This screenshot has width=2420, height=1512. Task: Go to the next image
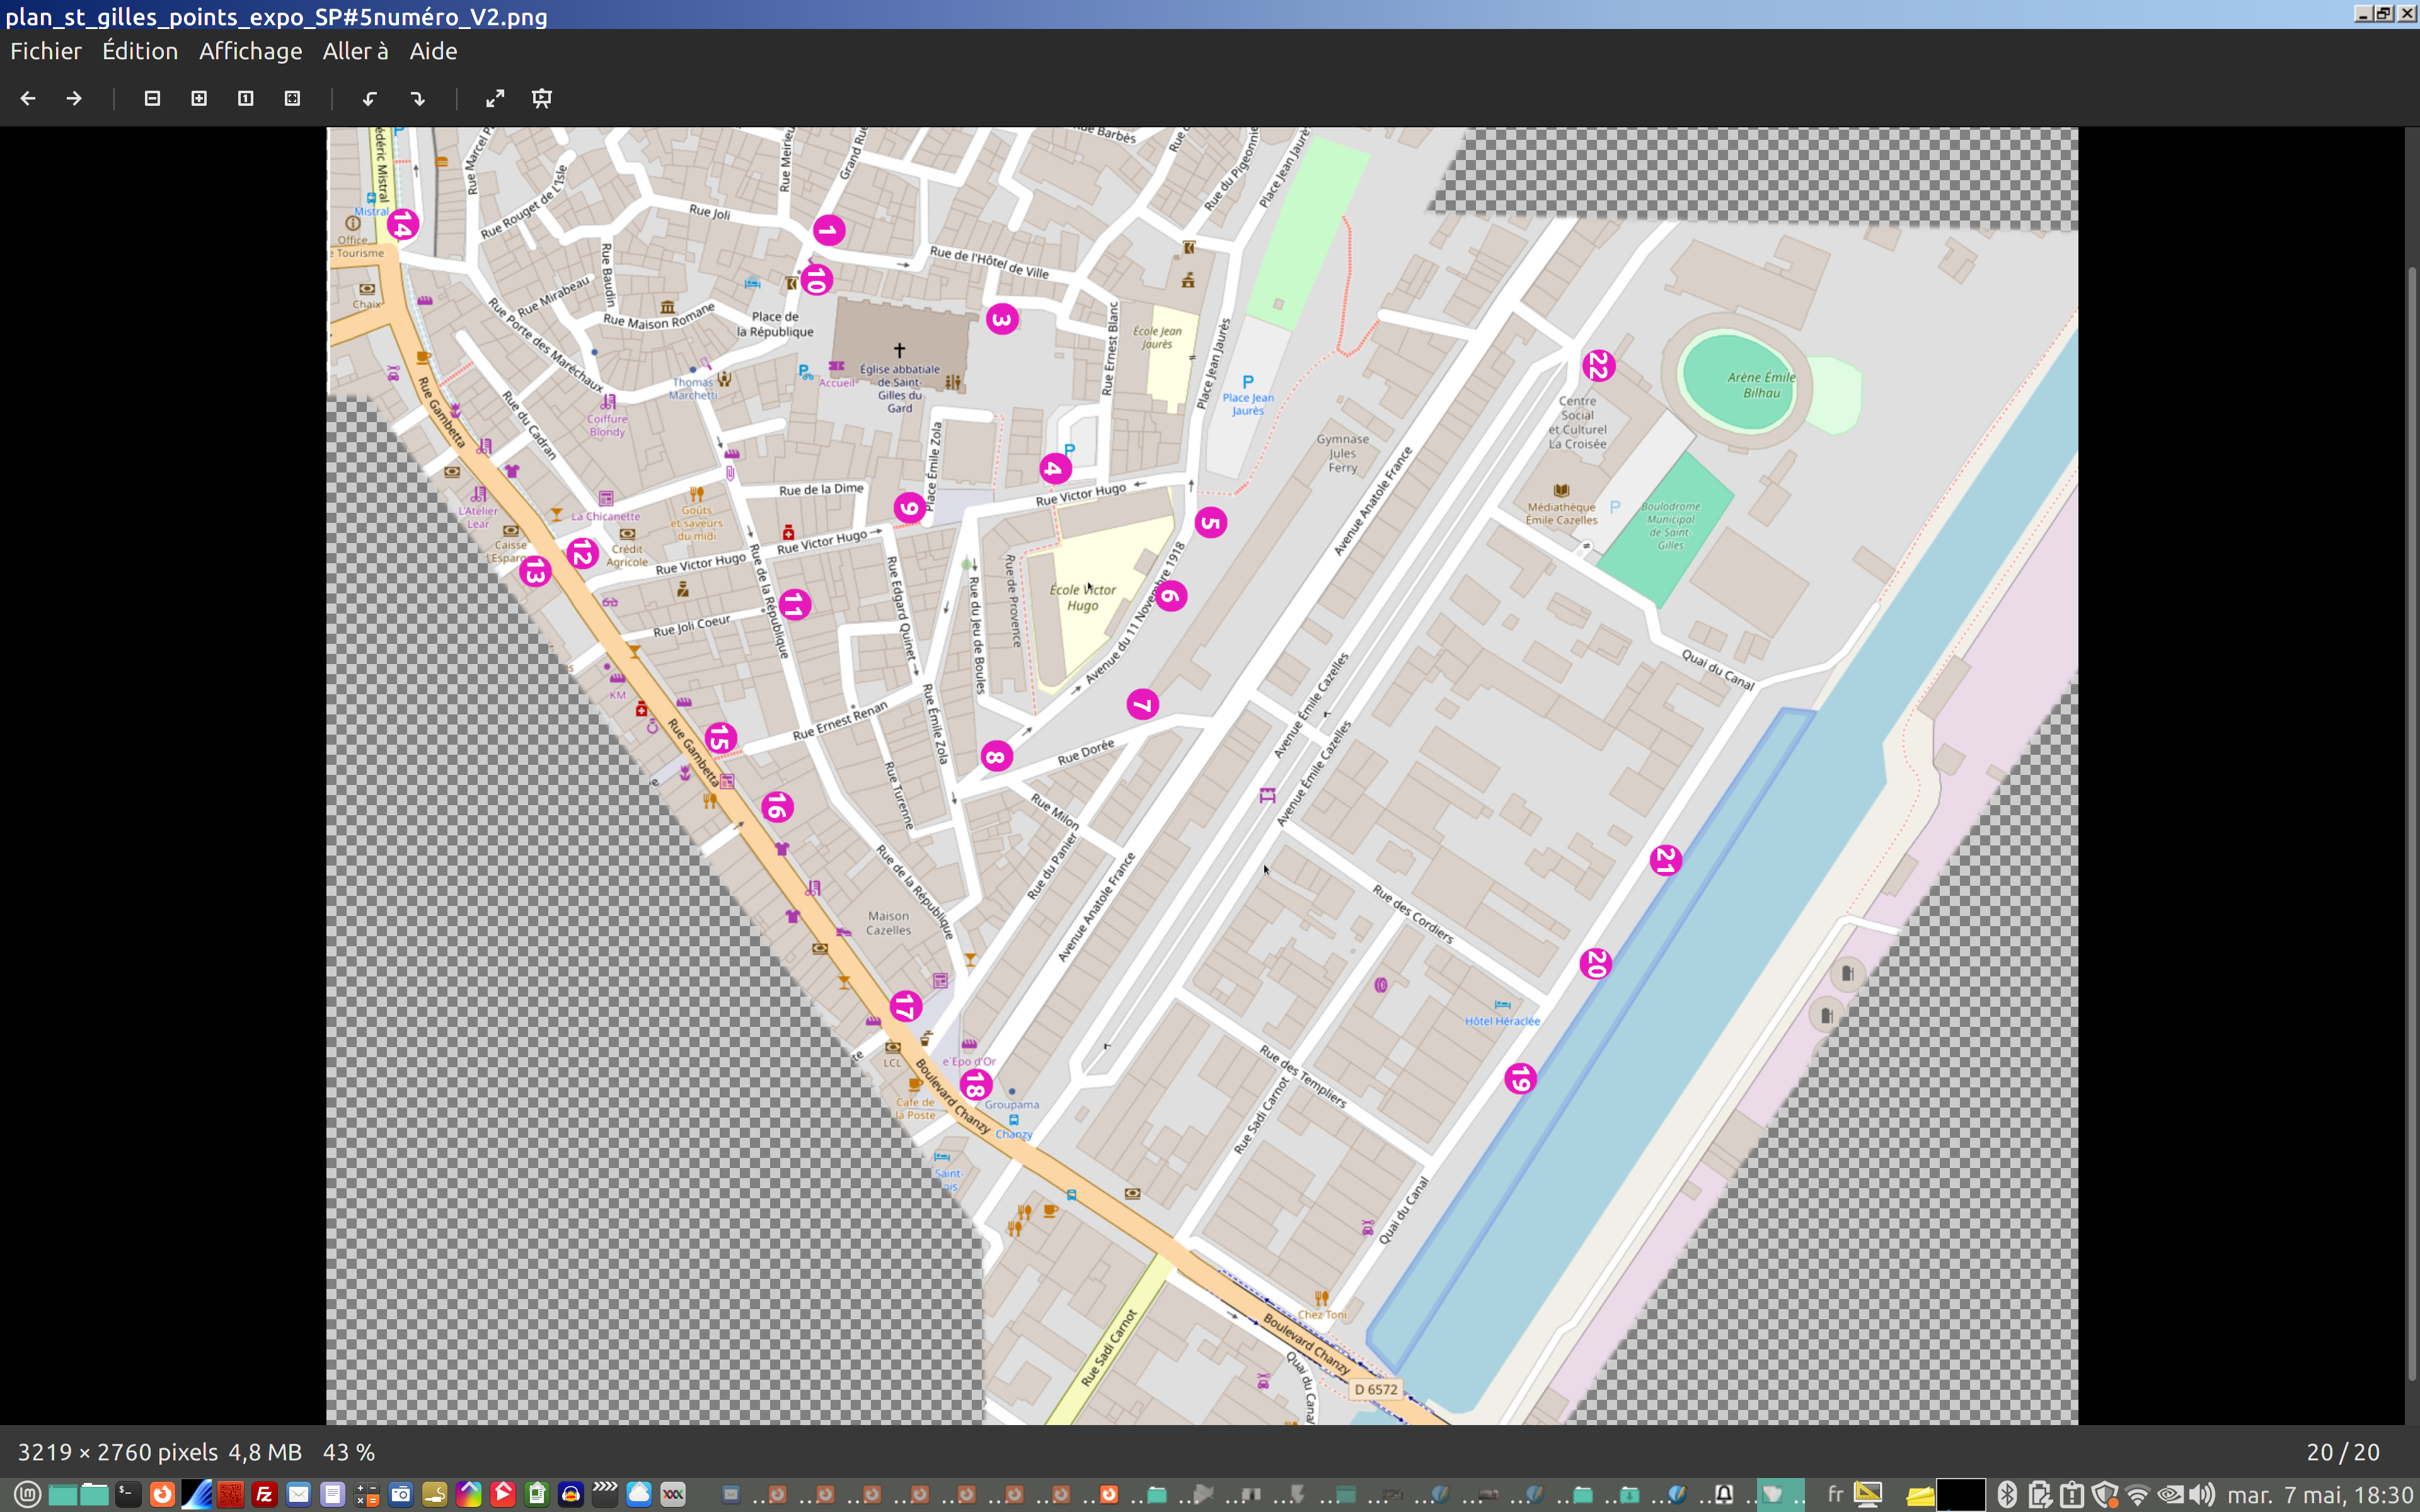pyautogui.click(x=74, y=98)
